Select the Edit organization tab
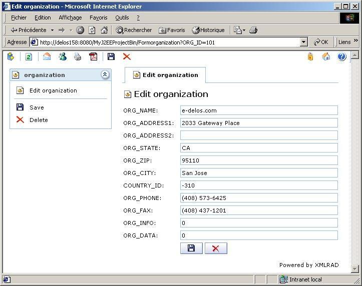 click(x=165, y=75)
